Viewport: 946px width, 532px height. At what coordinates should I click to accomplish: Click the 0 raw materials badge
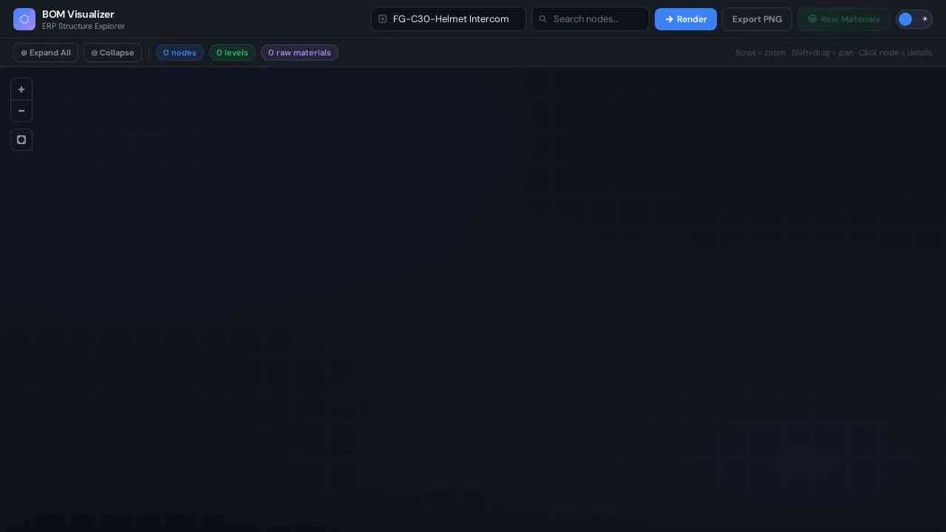coord(299,52)
